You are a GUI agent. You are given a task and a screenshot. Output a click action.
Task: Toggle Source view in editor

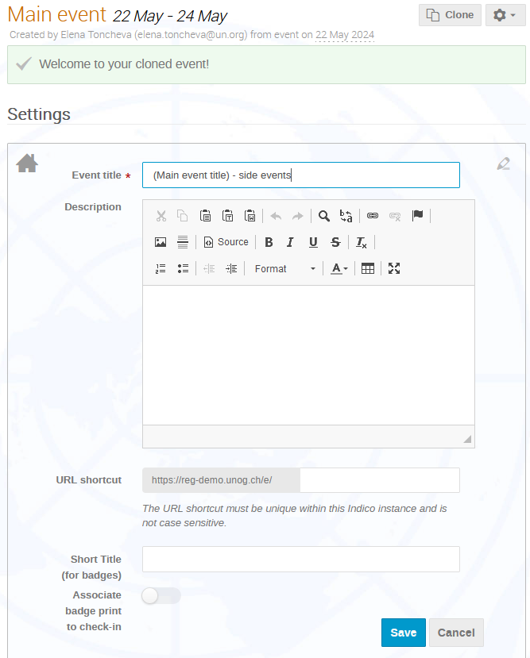pyautogui.click(x=226, y=242)
